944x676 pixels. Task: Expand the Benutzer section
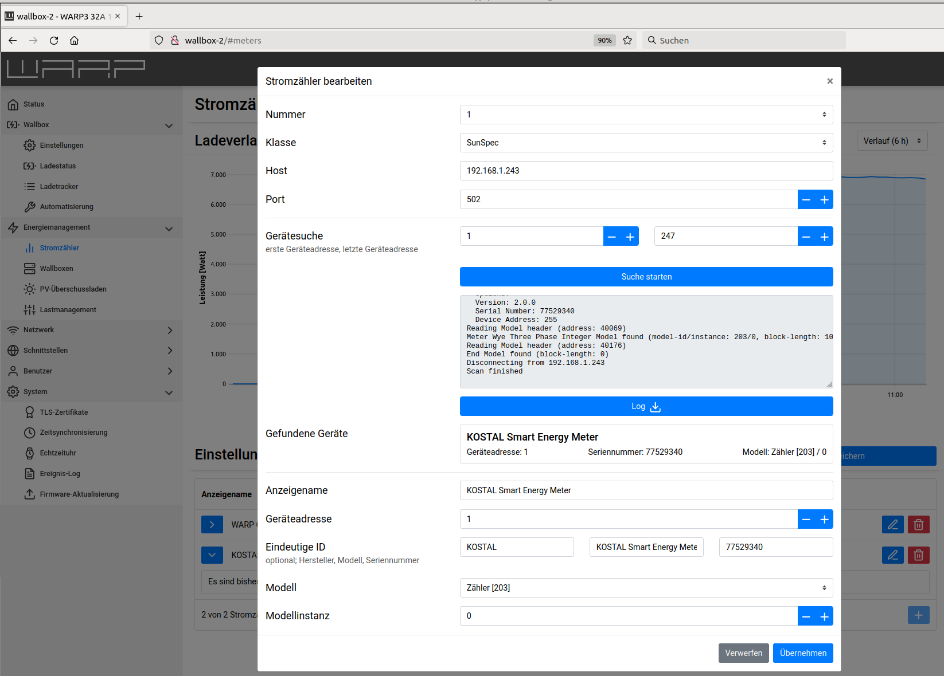170,371
